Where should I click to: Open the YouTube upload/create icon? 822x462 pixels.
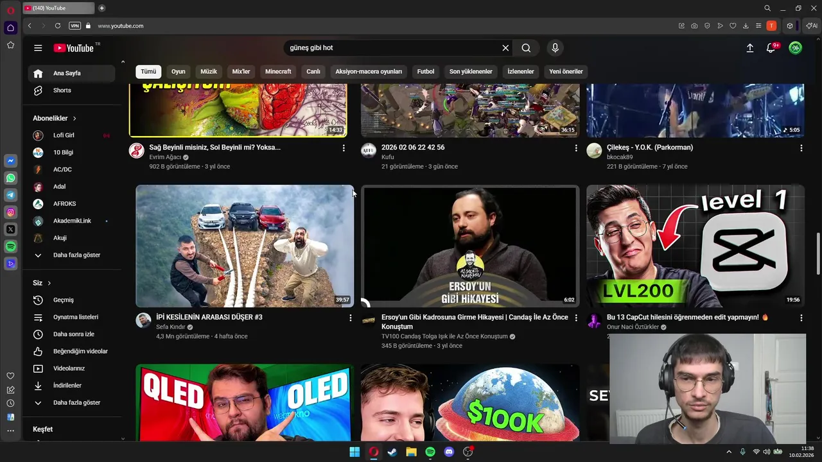coord(749,47)
